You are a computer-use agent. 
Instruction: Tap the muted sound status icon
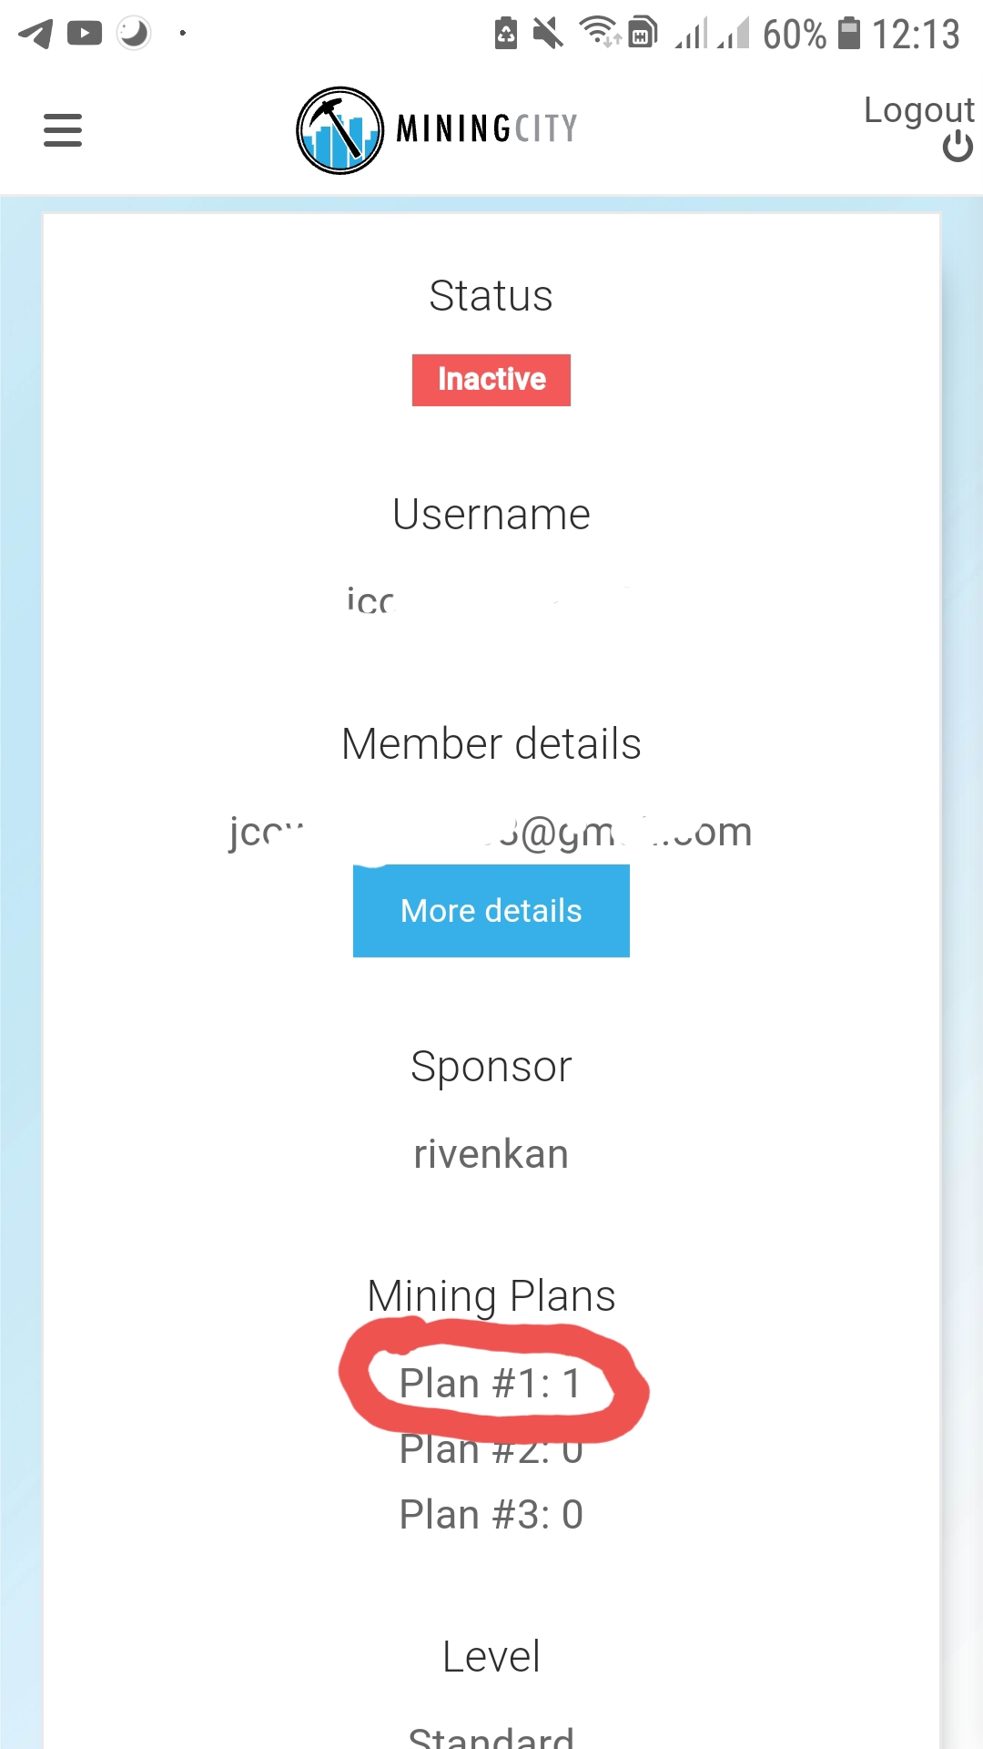(548, 34)
